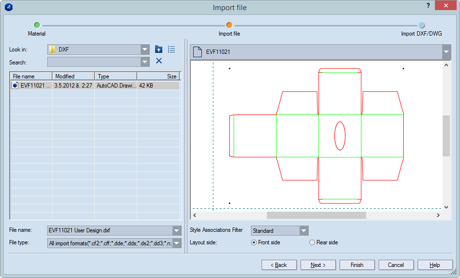Click the Import DXF/DWG step circle
Image resolution: width=460 pixels, height=278 pixels.
(421, 25)
